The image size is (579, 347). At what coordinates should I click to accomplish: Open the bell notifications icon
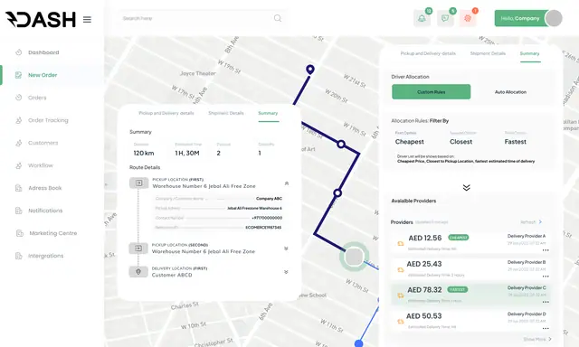(422, 18)
